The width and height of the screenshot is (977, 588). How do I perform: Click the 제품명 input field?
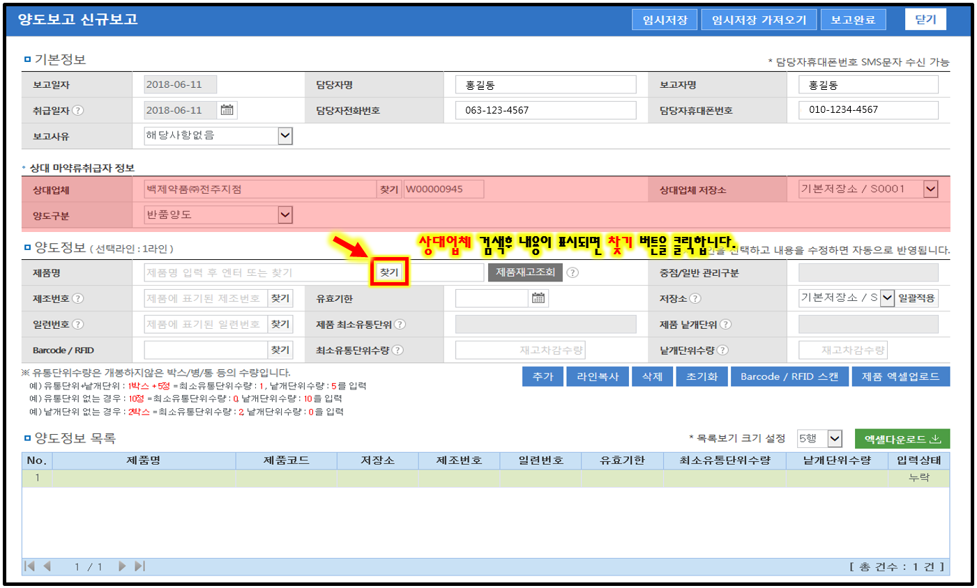[258, 272]
